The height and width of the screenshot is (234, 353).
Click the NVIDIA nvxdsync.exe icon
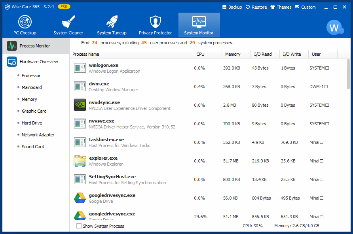(80, 105)
